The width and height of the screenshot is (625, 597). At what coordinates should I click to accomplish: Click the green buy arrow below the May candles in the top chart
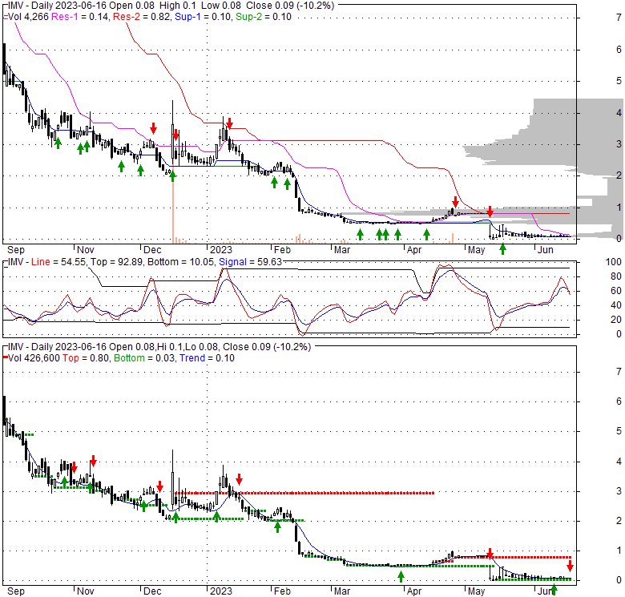point(502,249)
